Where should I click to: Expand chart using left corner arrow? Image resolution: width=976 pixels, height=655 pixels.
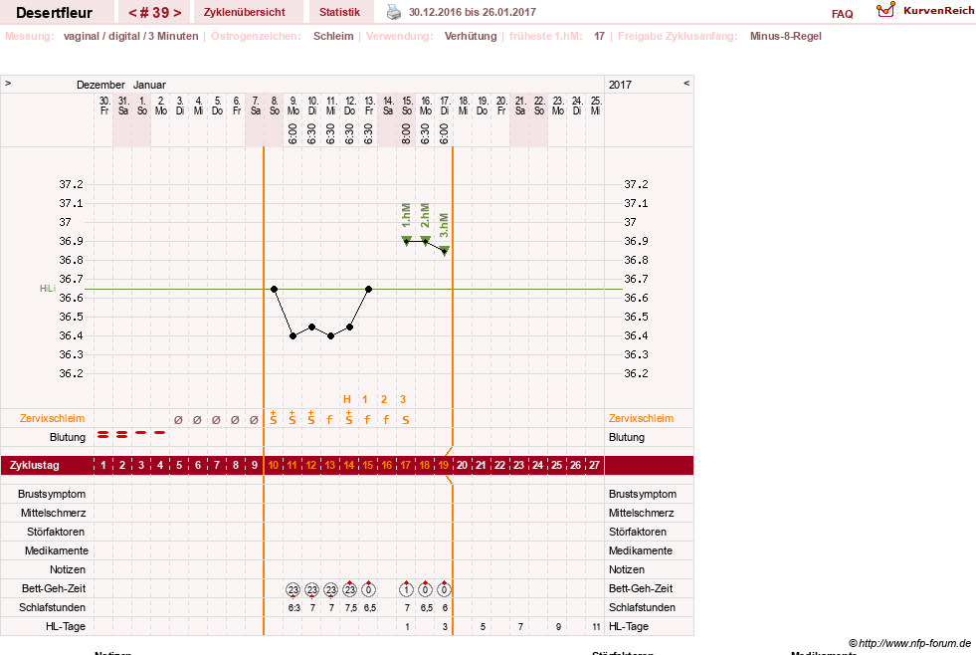tap(8, 83)
